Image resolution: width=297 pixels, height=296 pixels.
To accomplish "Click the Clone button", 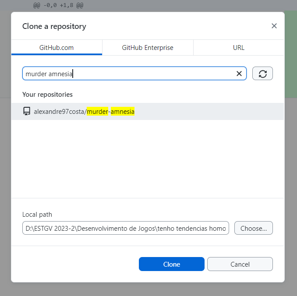I will point(172,264).
